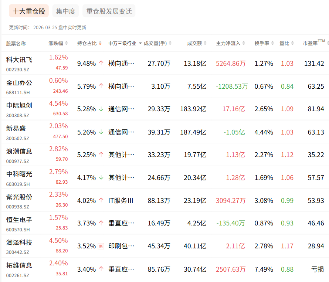The height and width of the screenshot is (282, 329).
Task: Open stock 中科曙光
Action: [19, 174]
